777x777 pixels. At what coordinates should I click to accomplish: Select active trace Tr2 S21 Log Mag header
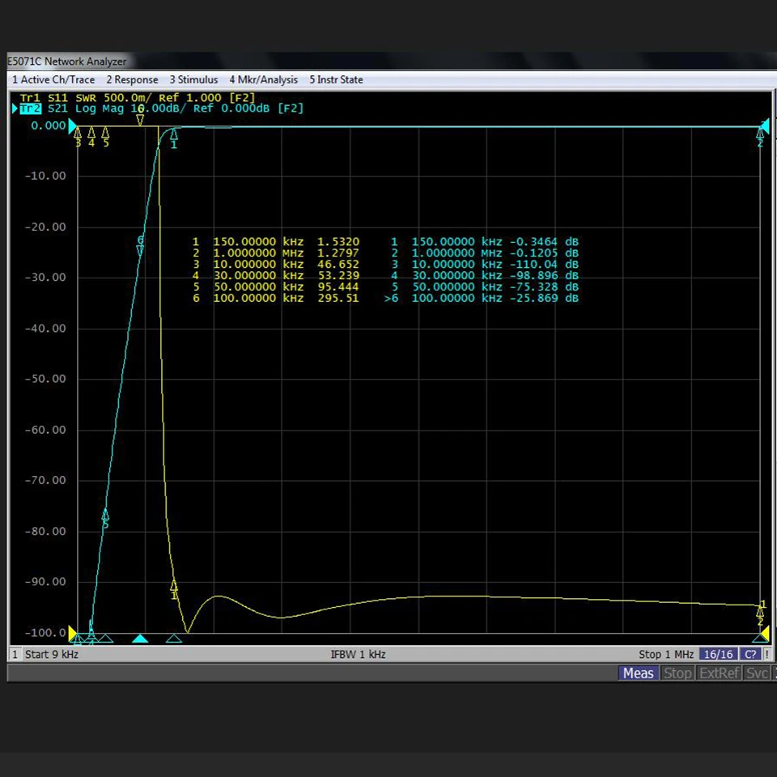[x=161, y=108]
